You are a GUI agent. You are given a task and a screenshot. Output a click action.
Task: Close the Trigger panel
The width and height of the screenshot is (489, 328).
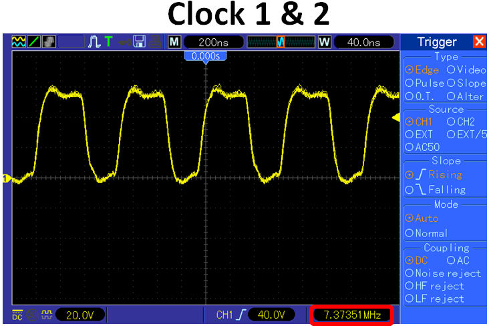click(479, 42)
